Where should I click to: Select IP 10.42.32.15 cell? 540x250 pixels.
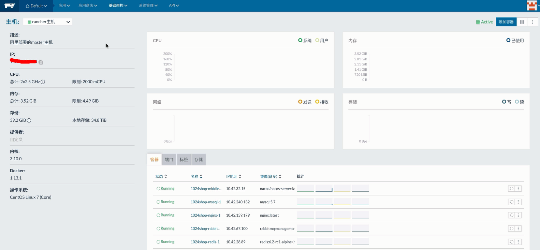(236, 189)
